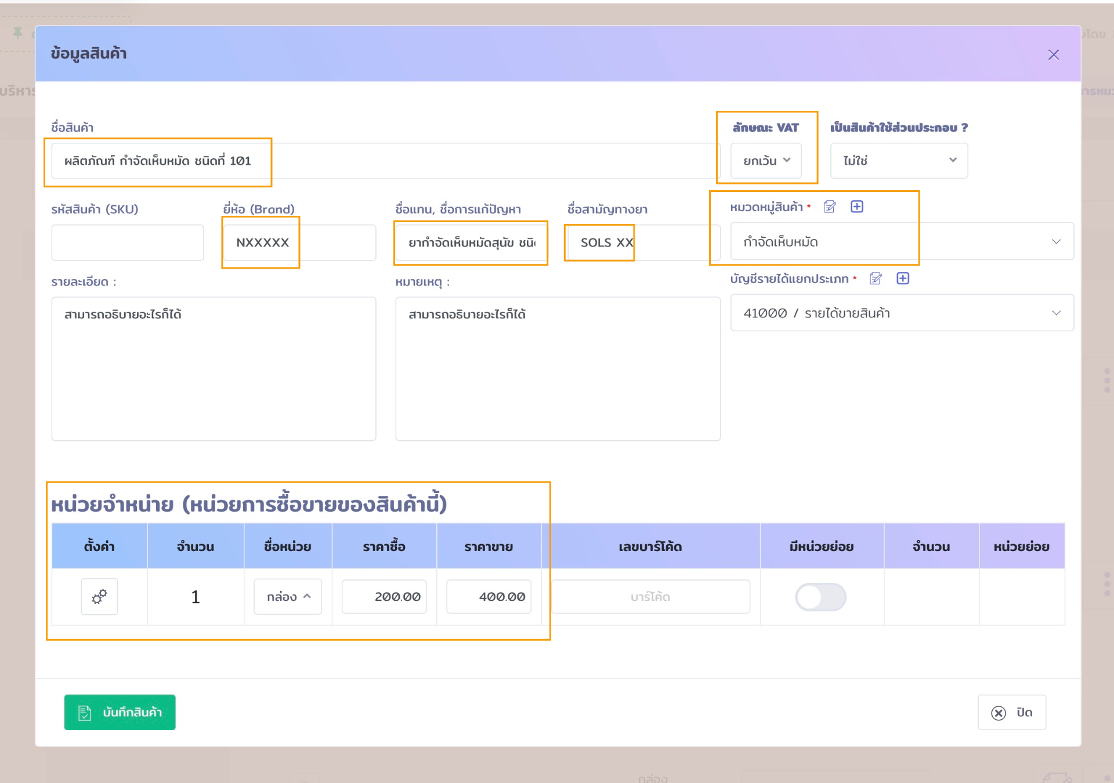Click the บันทึกสินค้า save button

coord(120,712)
